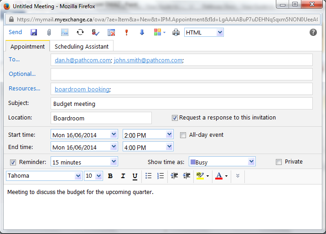This screenshot has height=234, width=326.
Task: Expand more formatting options chevron
Action: (238, 176)
